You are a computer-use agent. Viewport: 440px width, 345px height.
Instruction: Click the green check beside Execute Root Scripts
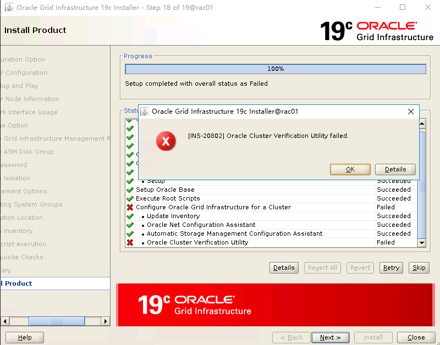point(130,198)
